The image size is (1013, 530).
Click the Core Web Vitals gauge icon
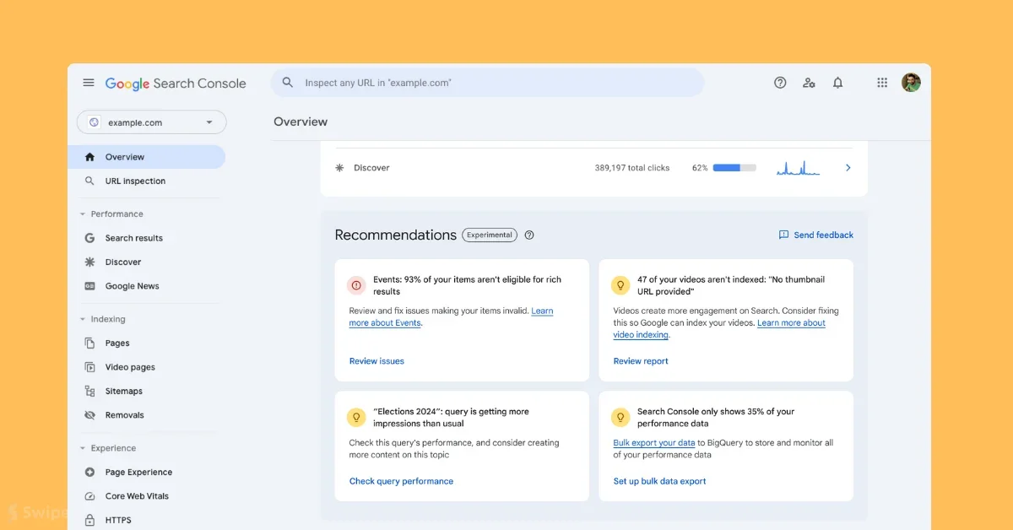89,496
